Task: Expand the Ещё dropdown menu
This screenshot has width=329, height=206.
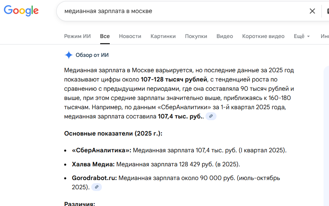Action: click(302, 36)
